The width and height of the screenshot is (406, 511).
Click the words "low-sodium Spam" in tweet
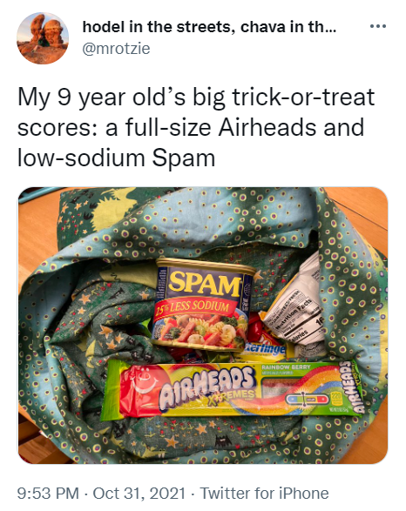click(x=116, y=158)
